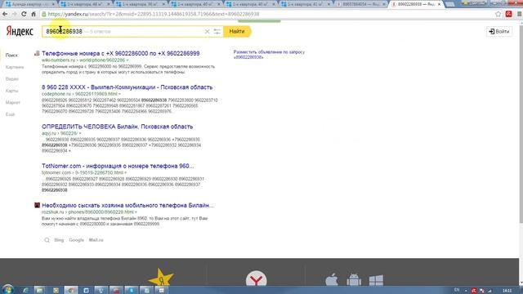Viewport: 523px width, 294px height.
Task: Click the Войти login button
Action: click(499, 31)
